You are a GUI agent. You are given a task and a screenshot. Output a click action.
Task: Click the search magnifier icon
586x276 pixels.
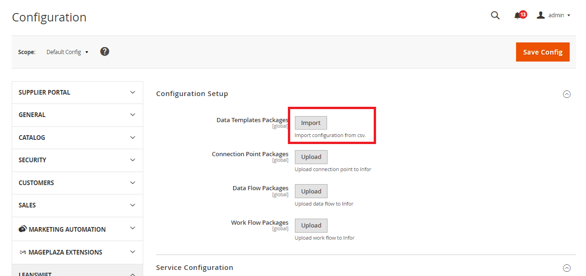tap(495, 15)
